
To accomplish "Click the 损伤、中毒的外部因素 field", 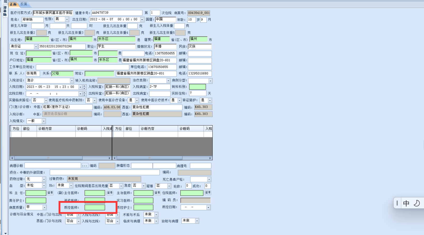I will tap(105, 172).
